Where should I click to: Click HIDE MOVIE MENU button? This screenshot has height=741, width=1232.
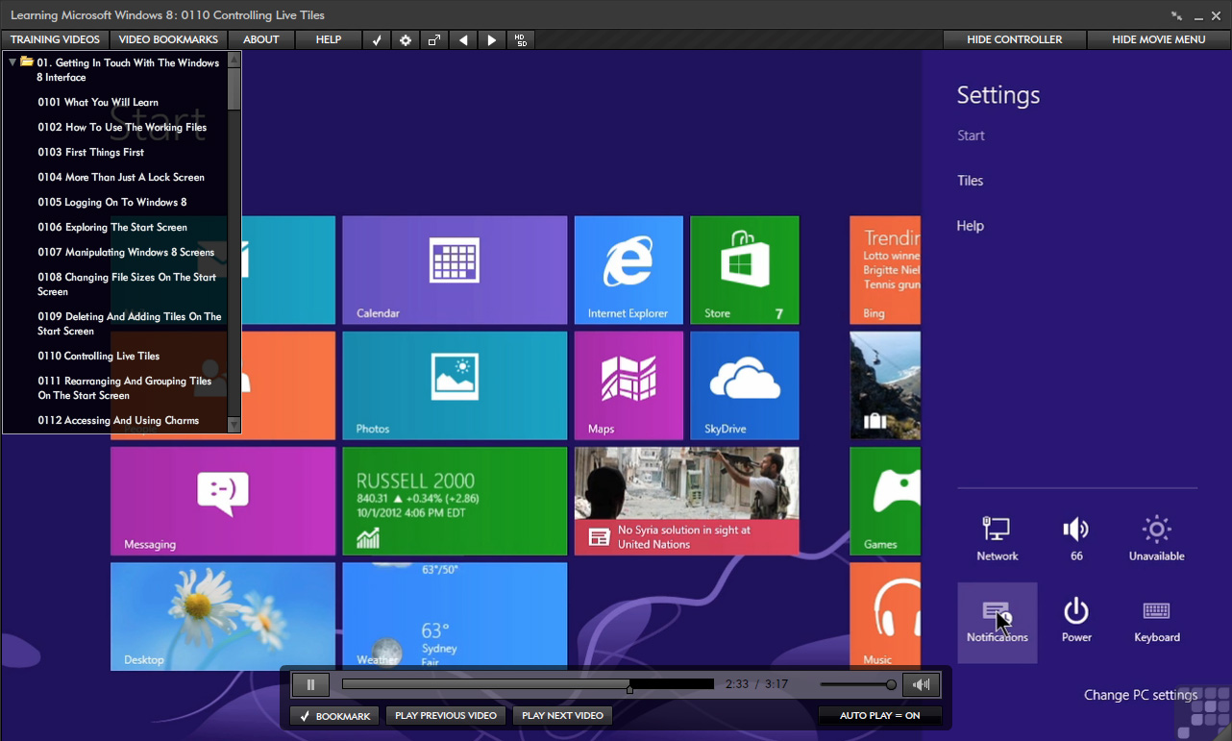coord(1158,39)
